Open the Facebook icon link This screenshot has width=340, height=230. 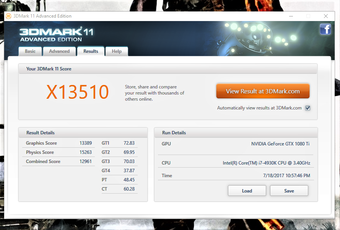click(325, 29)
